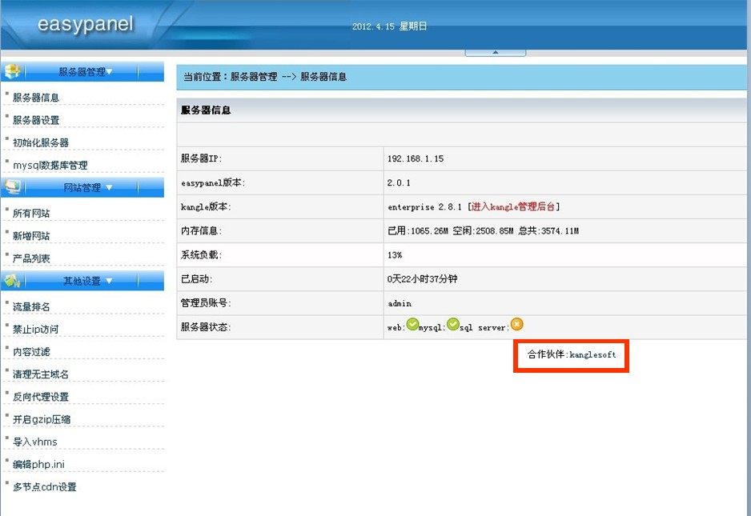
Task: Toggle the mysql green status indicator
Action: pos(453,324)
